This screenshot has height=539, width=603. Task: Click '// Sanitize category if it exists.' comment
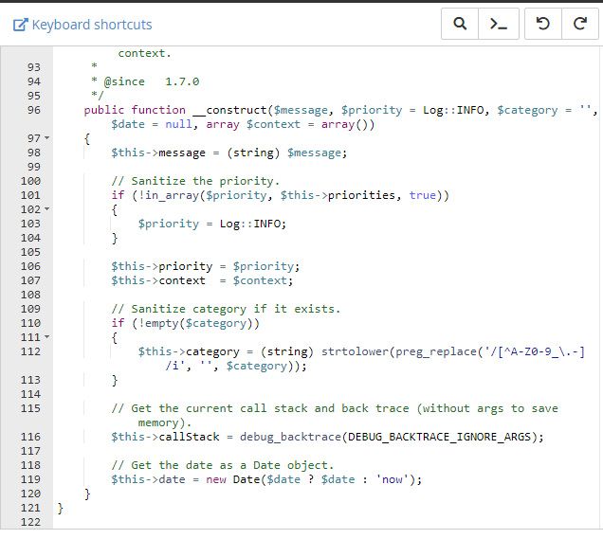(x=226, y=309)
